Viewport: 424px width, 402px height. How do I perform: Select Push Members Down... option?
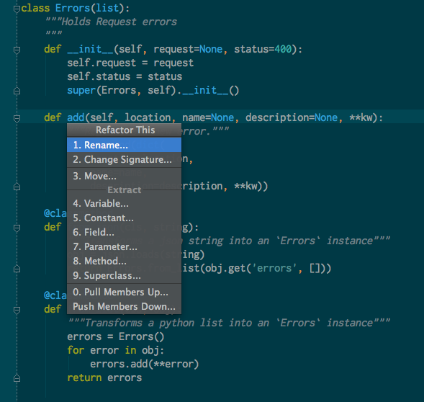click(x=124, y=306)
